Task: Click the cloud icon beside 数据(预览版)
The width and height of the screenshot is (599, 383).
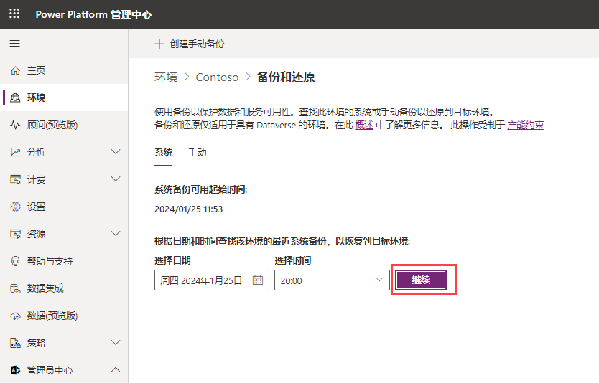Action: coord(15,316)
